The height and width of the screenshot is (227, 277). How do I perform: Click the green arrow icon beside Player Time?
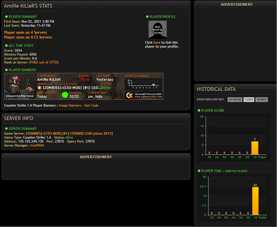point(199,171)
